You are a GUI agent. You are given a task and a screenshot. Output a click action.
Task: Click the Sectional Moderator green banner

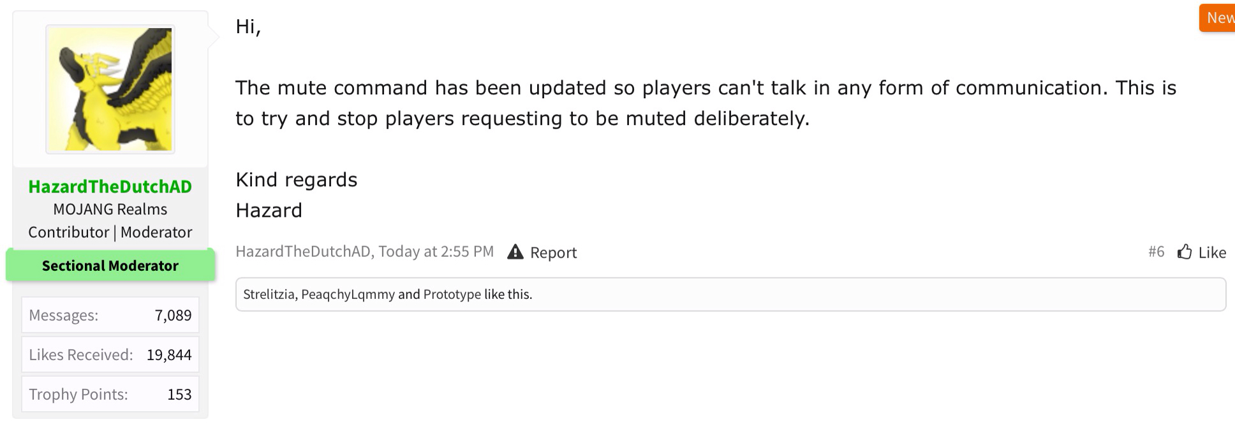coord(110,266)
